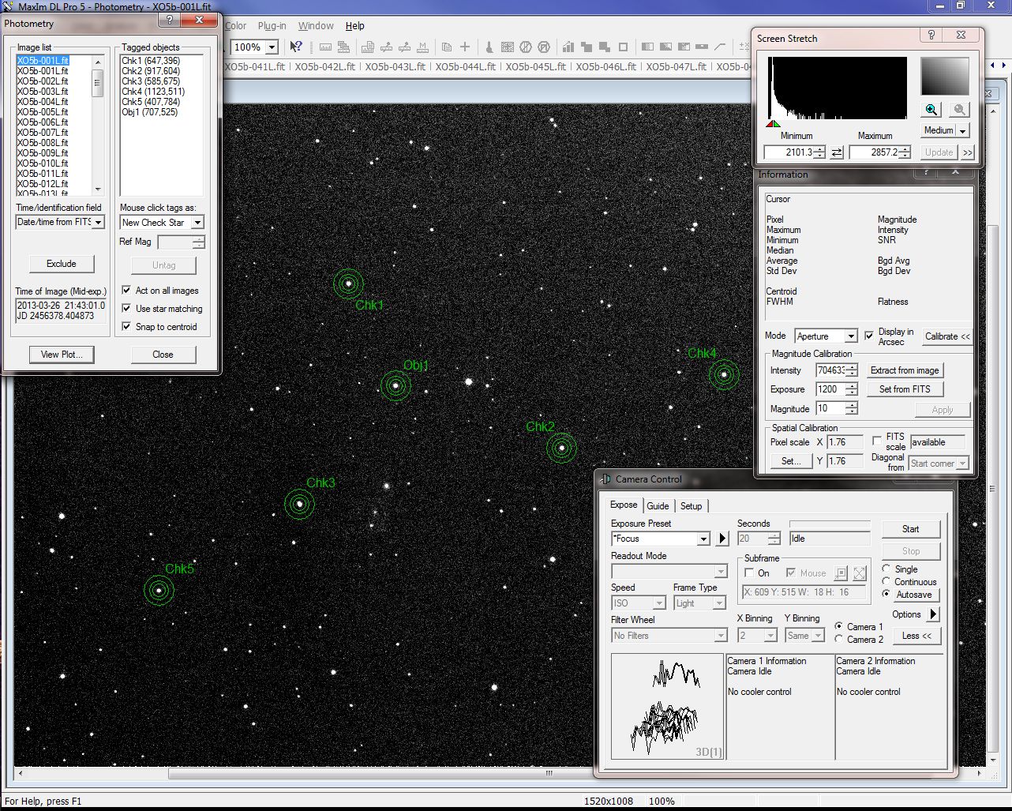Expand the Exposure Preset dropdown
The image size is (1012, 811).
pos(703,539)
